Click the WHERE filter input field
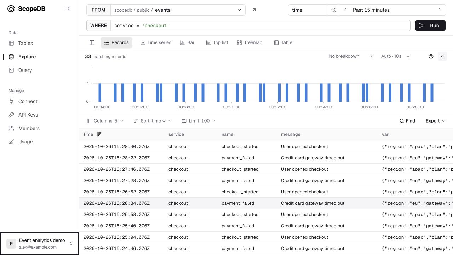Viewport: 453px width, 255px height. pyautogui.click(x=260, y=25)
